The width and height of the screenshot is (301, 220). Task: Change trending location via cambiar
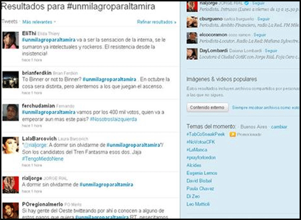279,126
